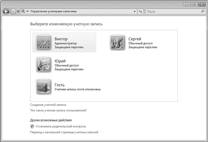Click into the 'Поиск' search field
The width and height of the screenshot is (208, 142).
tap(172, 11)
